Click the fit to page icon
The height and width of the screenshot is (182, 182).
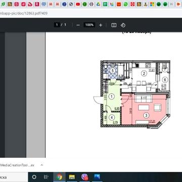point(114,25)
